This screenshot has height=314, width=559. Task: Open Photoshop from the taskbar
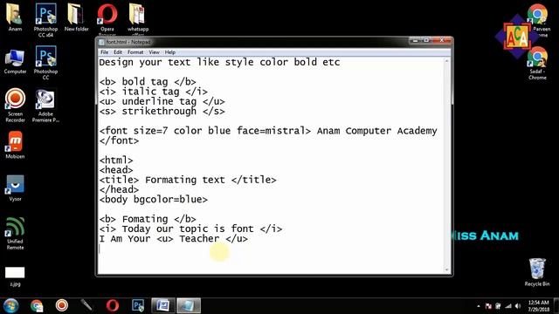(138, 305)
